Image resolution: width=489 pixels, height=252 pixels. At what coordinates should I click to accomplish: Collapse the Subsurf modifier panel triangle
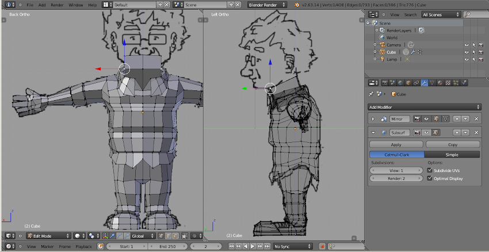pos(373,132)
